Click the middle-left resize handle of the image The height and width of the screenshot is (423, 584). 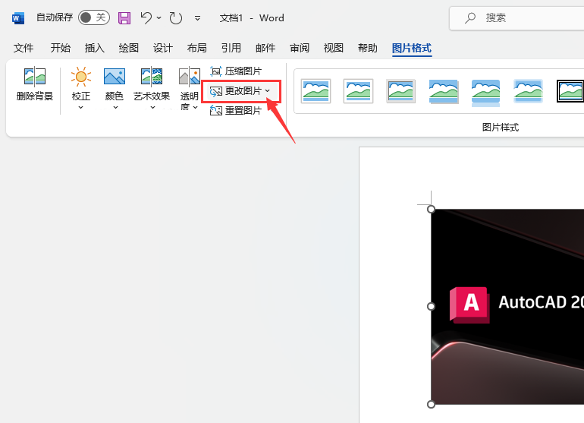(431, 306)
